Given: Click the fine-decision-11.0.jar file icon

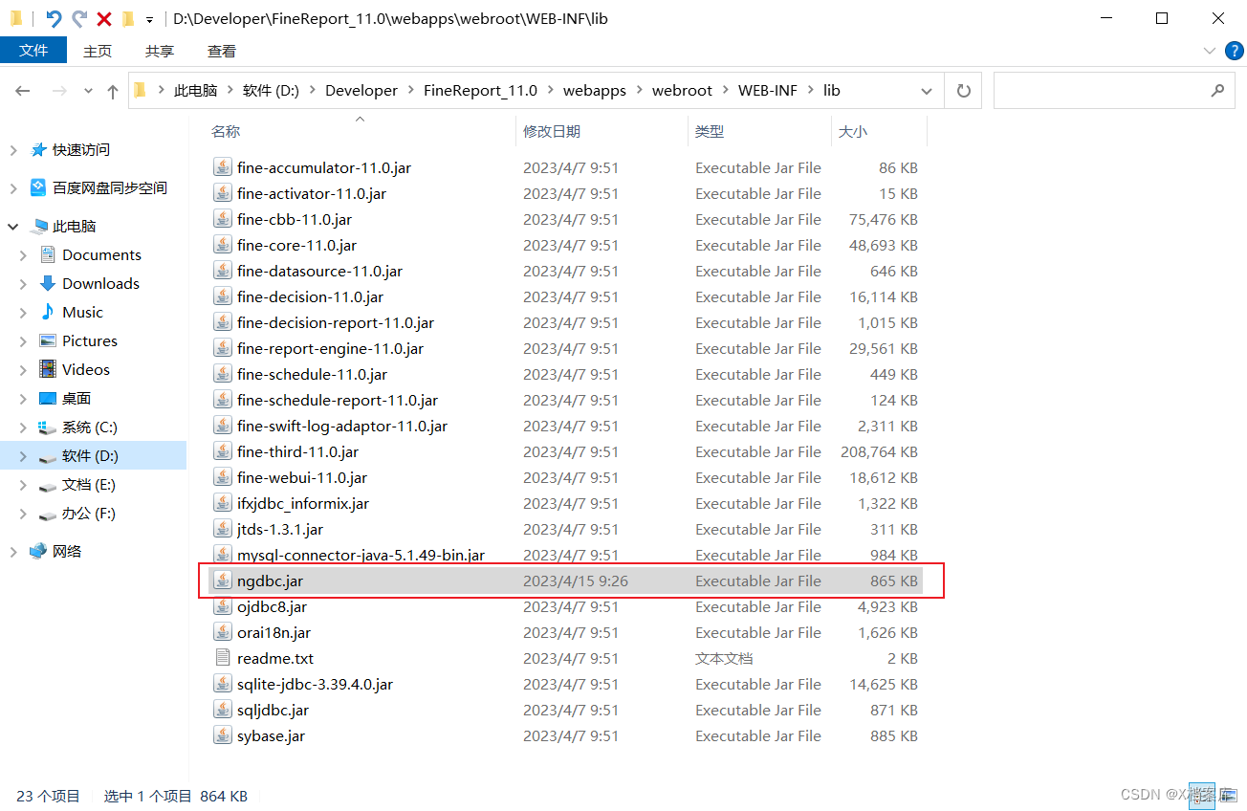Looking at the screenshot, I should pos(222,296).
